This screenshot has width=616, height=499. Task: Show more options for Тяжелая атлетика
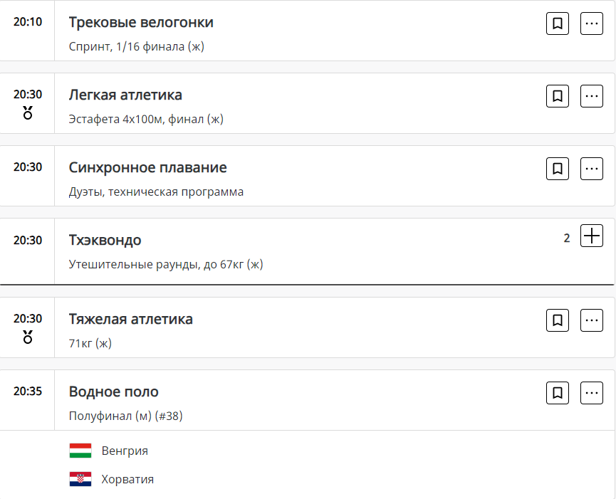coord(592,320)
